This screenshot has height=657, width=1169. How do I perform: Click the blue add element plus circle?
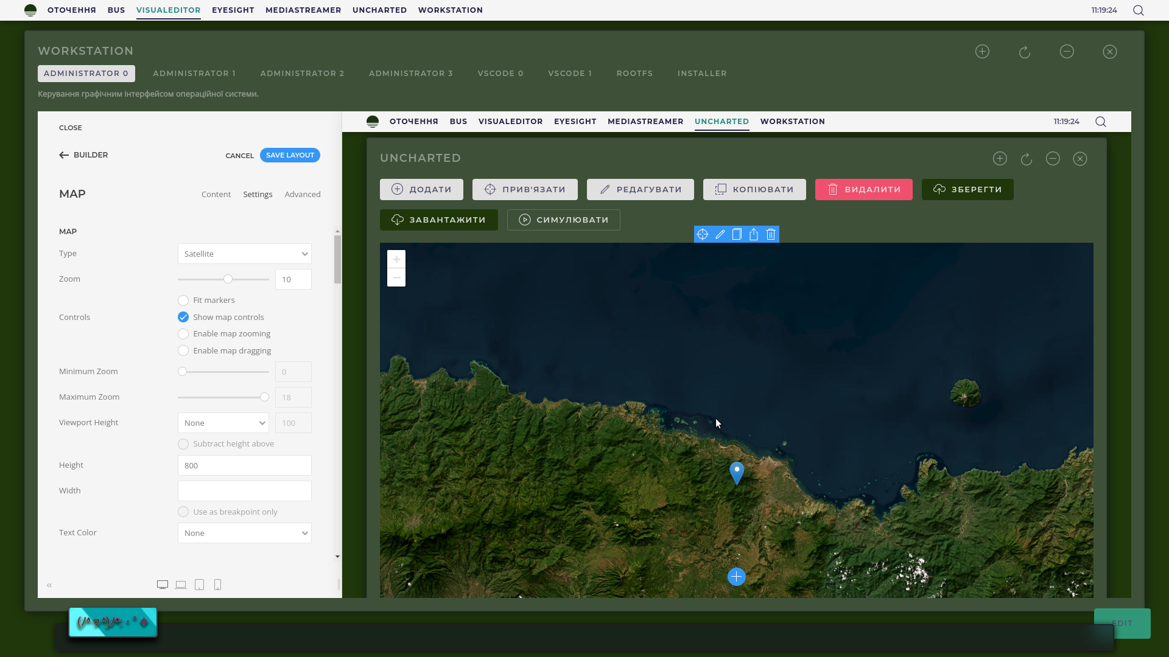737,577
